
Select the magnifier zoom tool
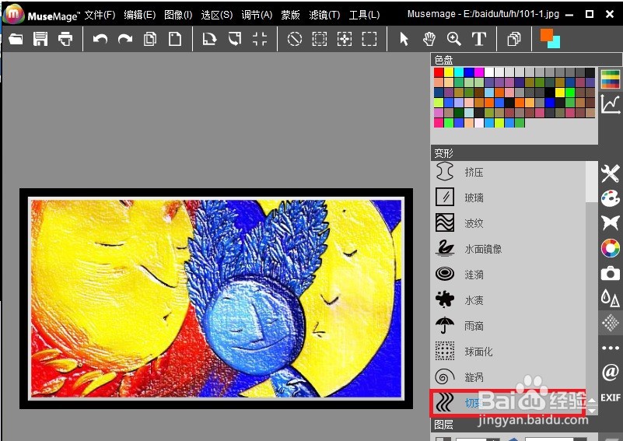(453, 39)
